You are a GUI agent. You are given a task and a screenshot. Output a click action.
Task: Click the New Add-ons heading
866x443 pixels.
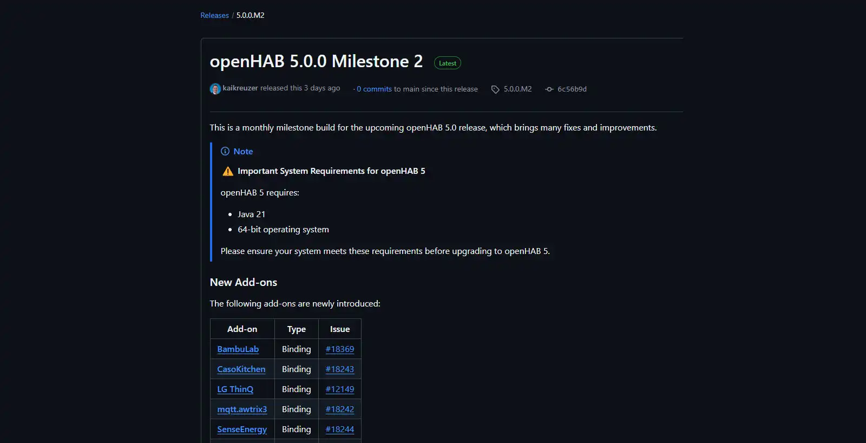244,282
